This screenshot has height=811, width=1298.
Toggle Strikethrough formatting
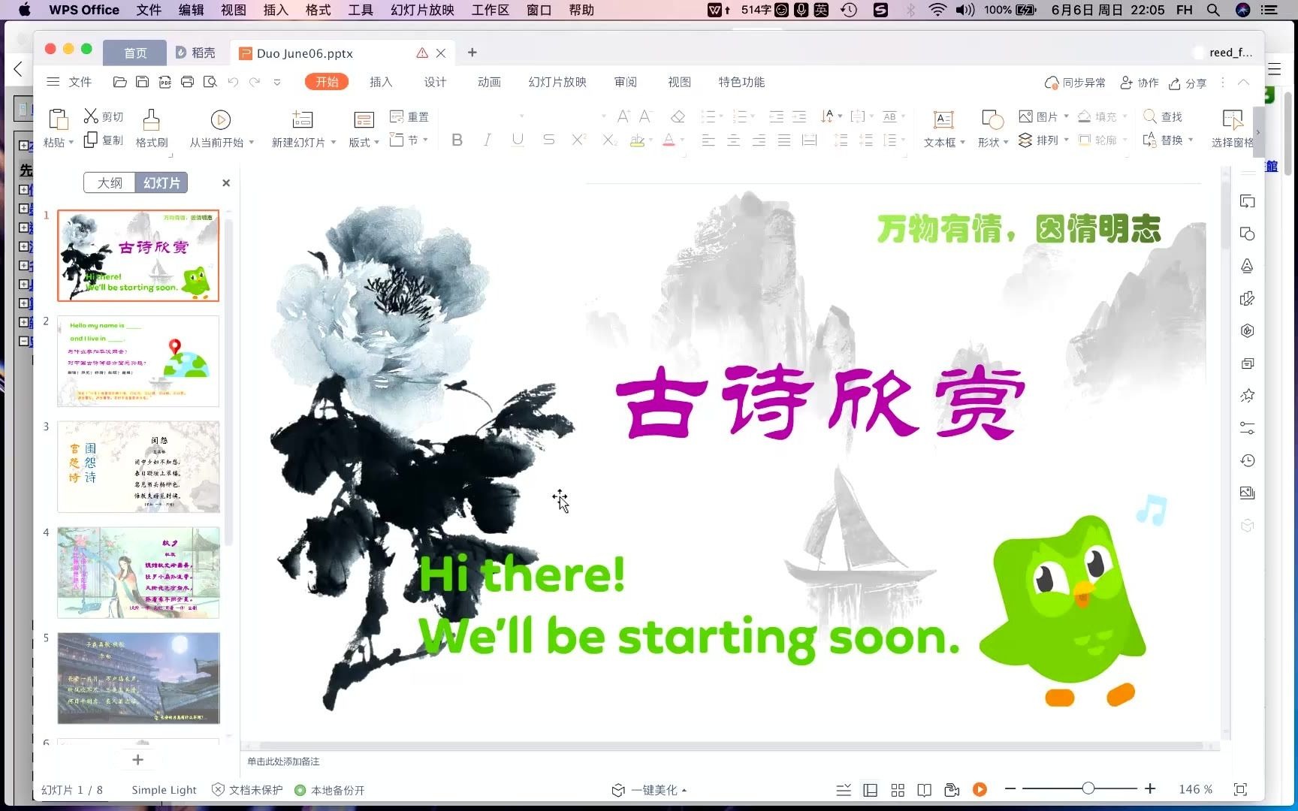click(x=549, y=140)
